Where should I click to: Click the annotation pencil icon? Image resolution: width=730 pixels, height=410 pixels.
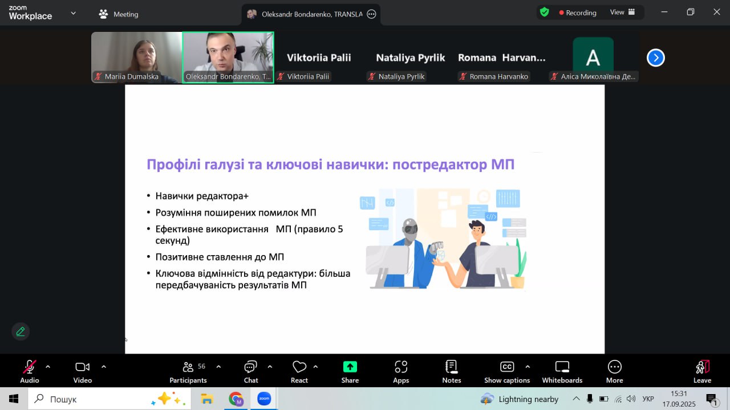[21, 331]
